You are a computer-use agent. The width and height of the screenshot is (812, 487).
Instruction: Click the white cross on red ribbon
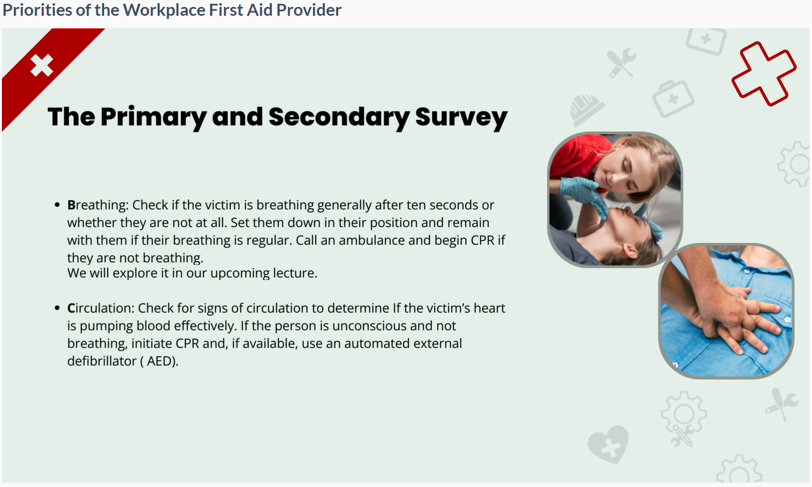point(42,65)
